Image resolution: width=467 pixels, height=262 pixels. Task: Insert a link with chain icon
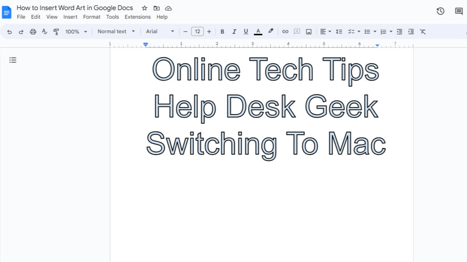(x=285, y=31)
